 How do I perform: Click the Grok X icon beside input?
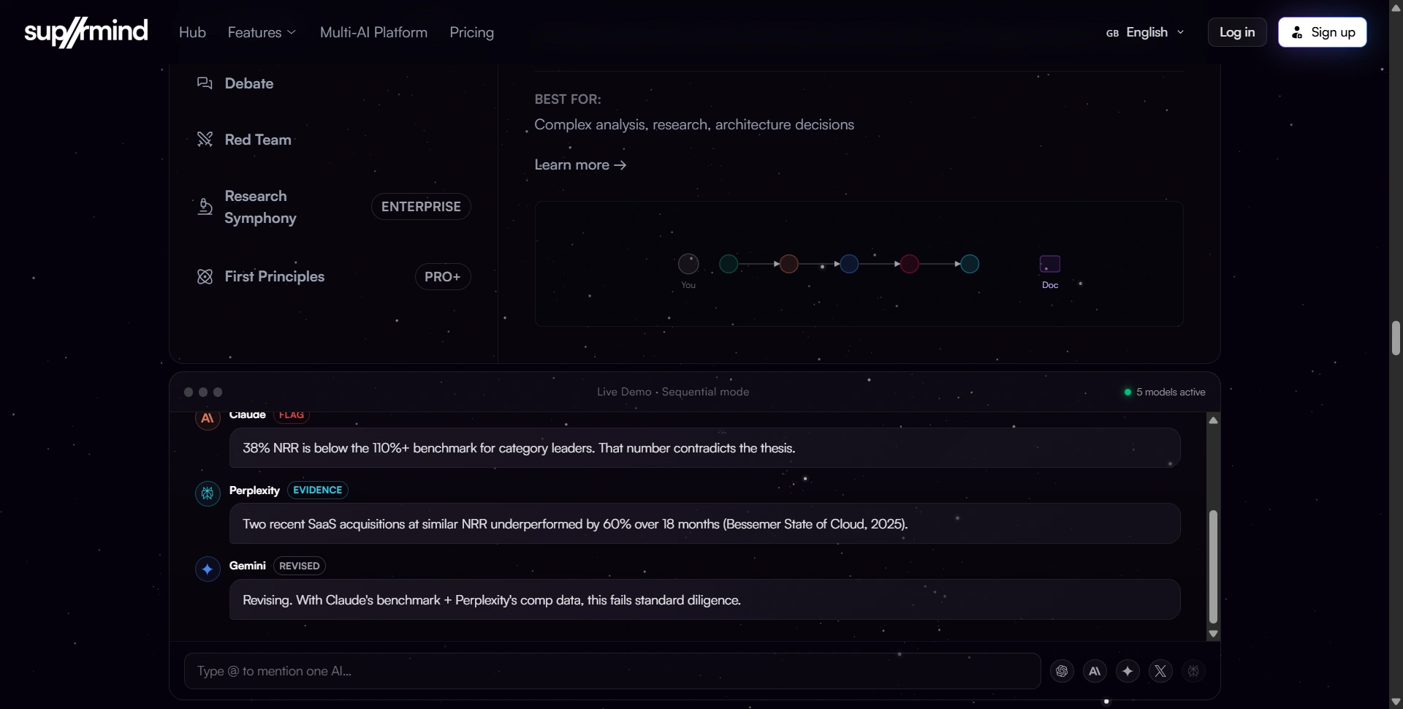click(1160, 671)
